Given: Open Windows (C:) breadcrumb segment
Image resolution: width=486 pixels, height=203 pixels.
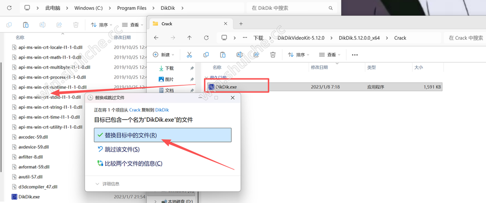Looking at the screenshot, I should click(88, 8).
